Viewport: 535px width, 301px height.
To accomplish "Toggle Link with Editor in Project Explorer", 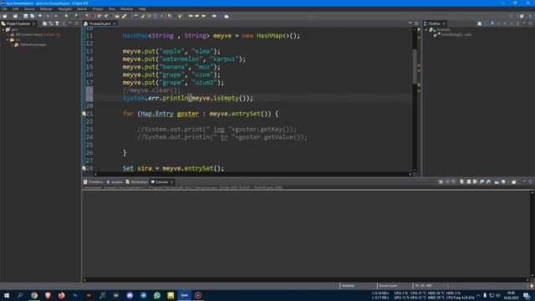I will 51,23.
